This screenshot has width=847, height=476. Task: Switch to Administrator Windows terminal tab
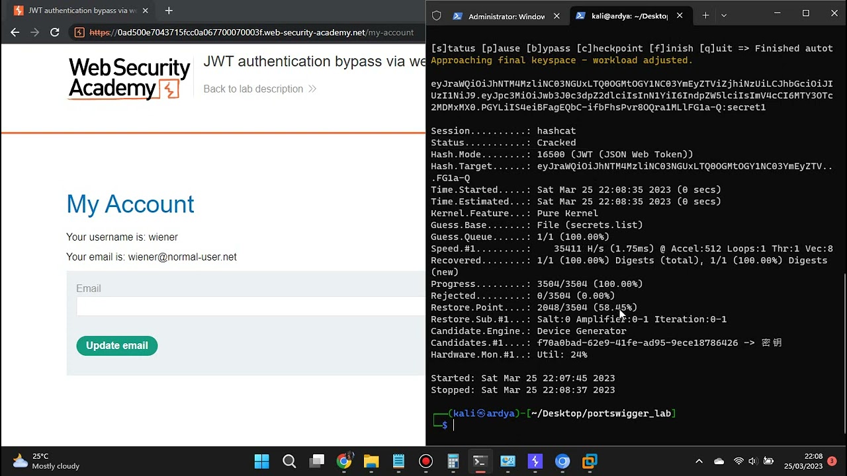pyautogui.click(x=506, y=16)
